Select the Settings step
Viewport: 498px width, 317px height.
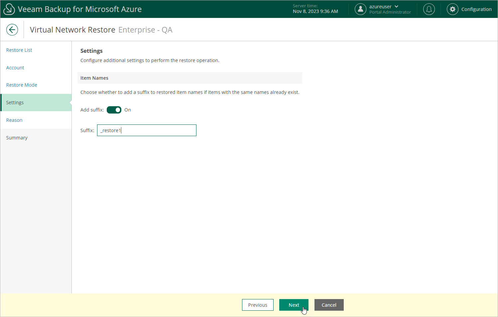(36, 103)
